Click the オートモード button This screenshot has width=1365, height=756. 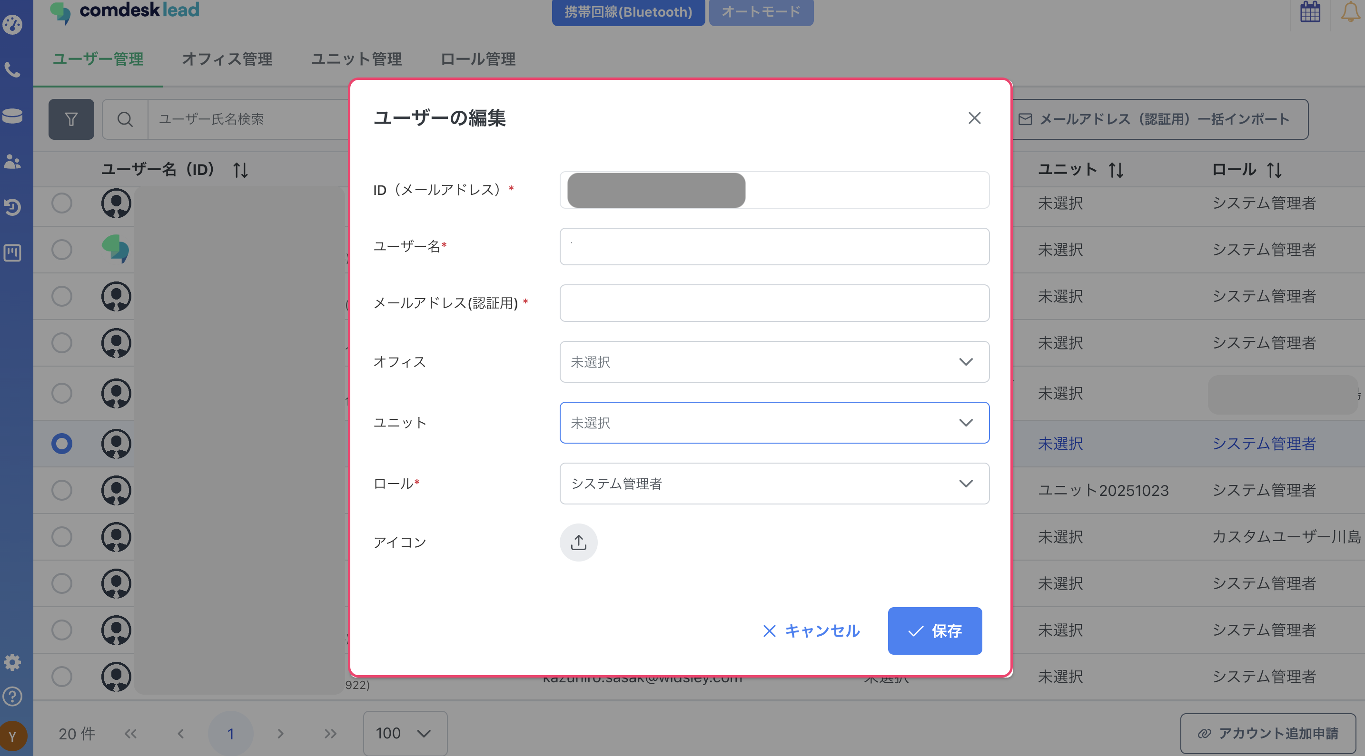761,11
